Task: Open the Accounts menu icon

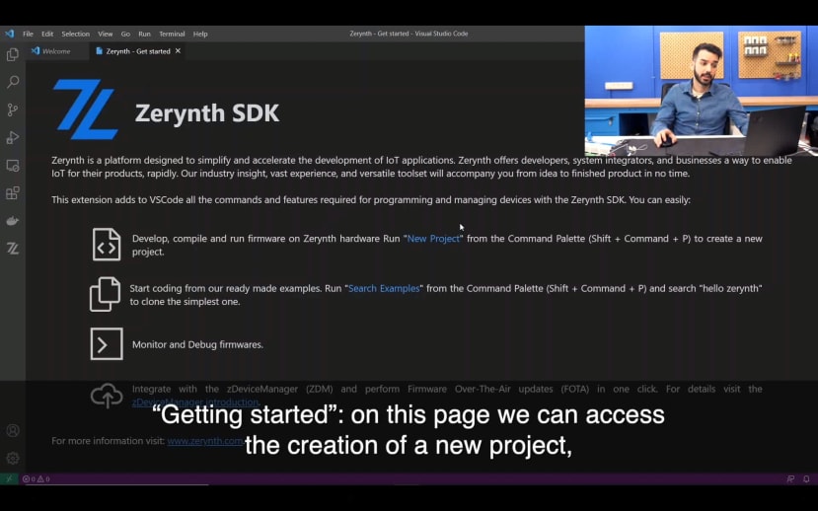Action: pos(13,431)
